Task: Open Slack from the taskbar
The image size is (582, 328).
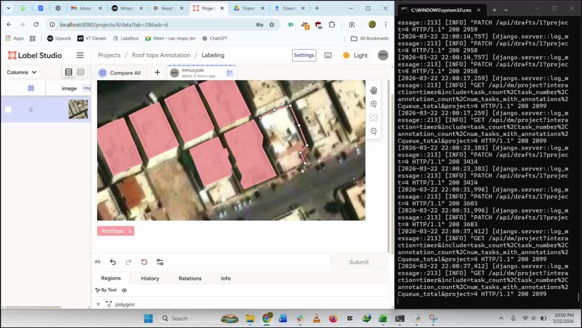Action: point(300,318)
